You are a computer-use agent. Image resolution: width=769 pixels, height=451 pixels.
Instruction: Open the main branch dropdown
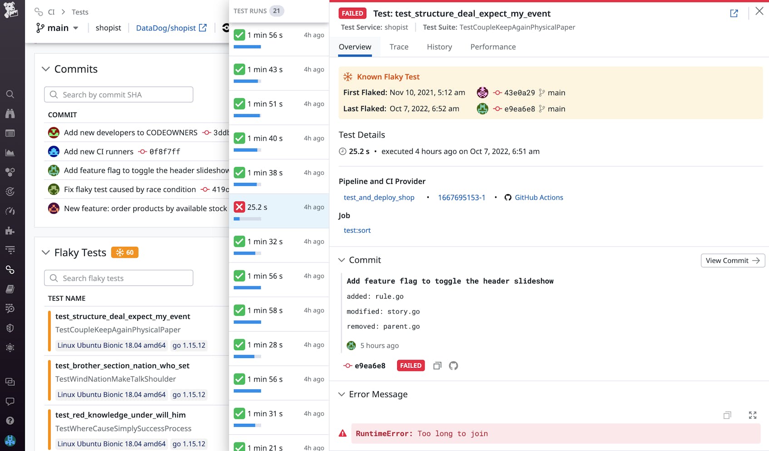pyautogui.click(x=57, y=28)
